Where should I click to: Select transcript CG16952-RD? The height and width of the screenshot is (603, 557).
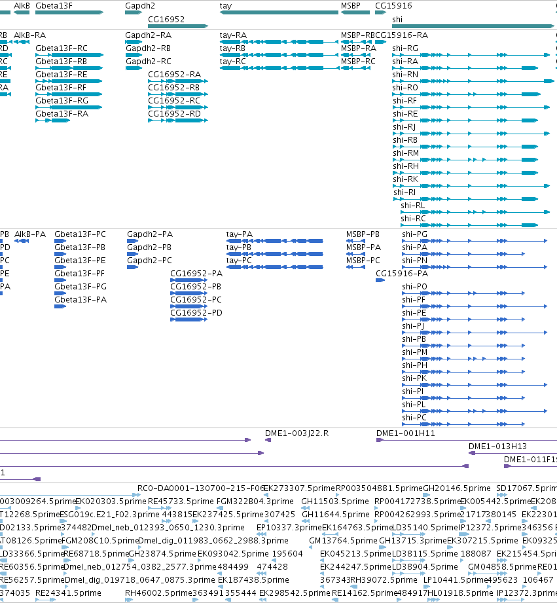(x=175, y=113)
